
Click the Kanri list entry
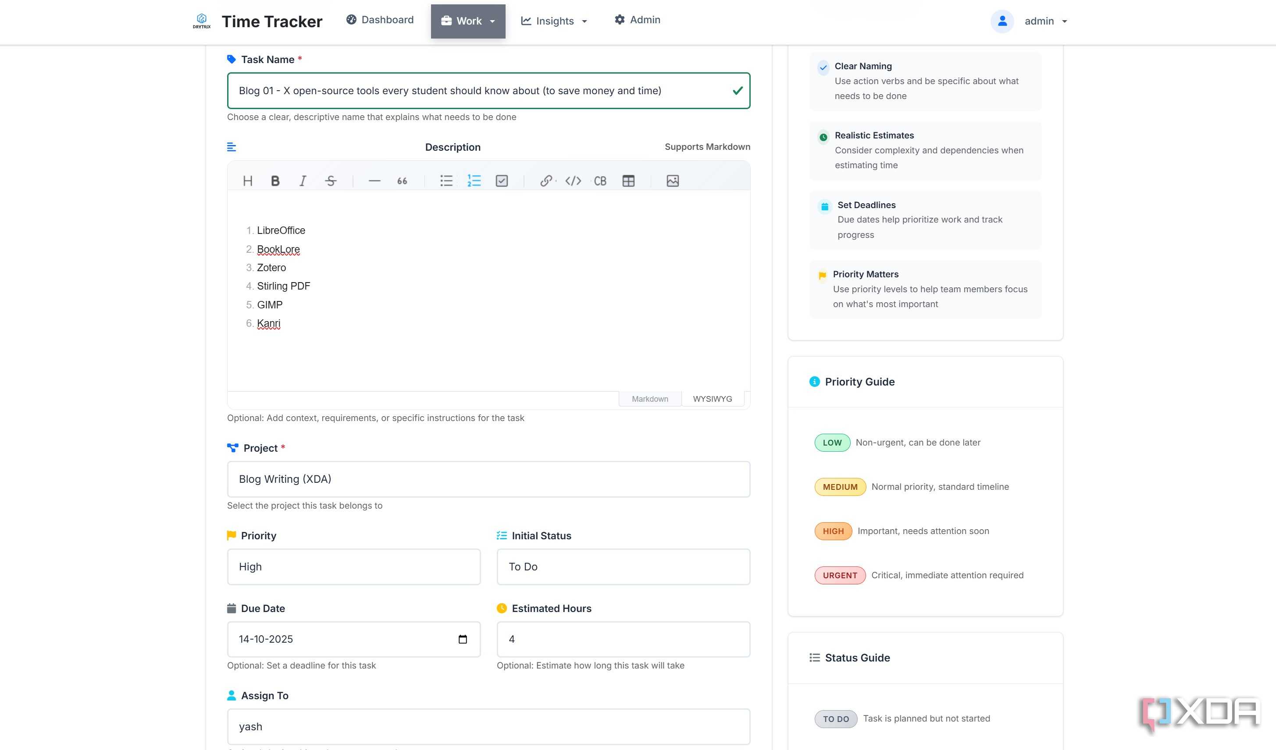tap(268, 324)
